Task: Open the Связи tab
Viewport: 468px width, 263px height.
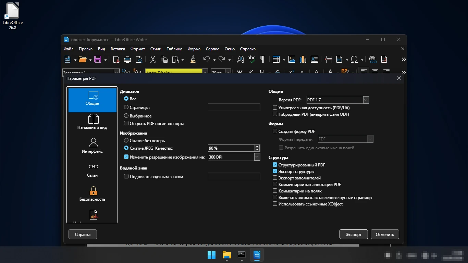Action: pos(93,170)
